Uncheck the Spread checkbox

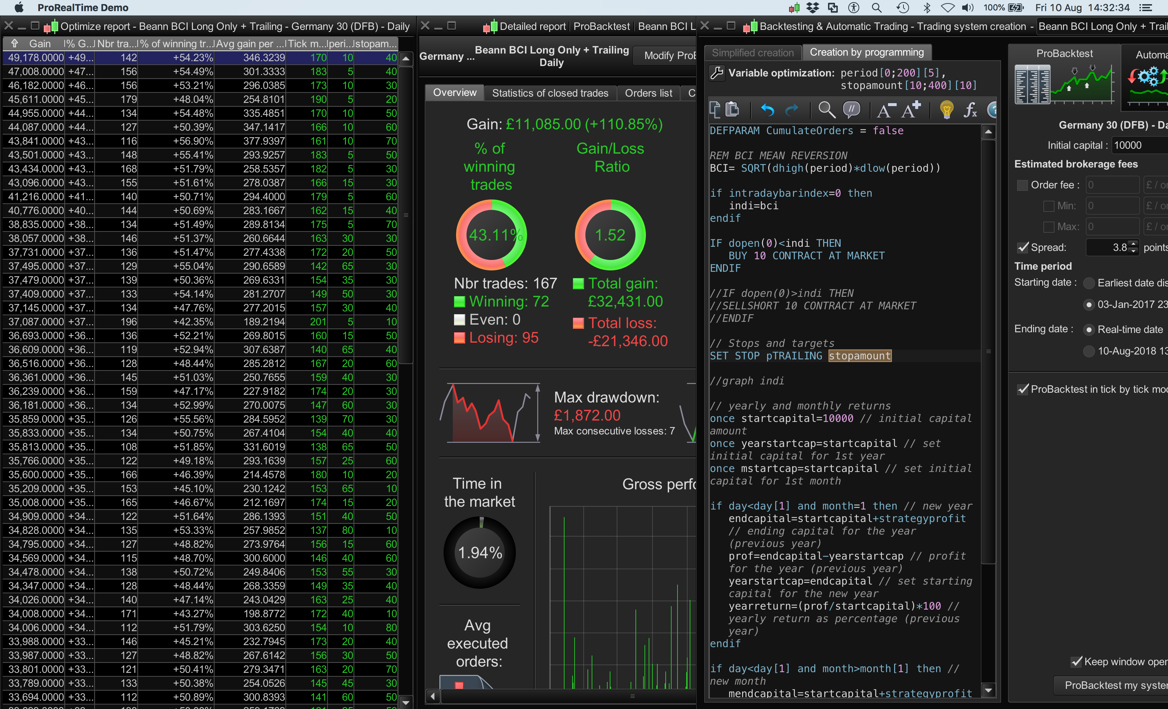coord(1022,247)
